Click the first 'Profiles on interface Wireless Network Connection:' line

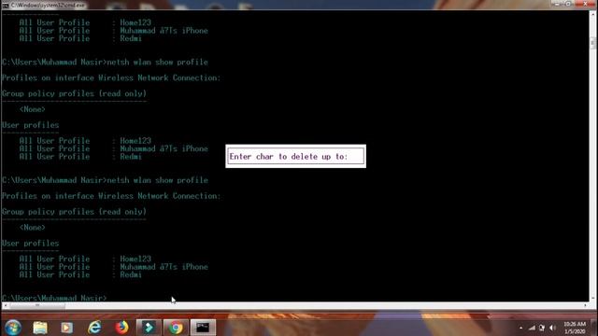point(111,77)
